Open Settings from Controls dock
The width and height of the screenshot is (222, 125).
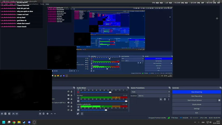pyautogui.click(x=196, y=109)
